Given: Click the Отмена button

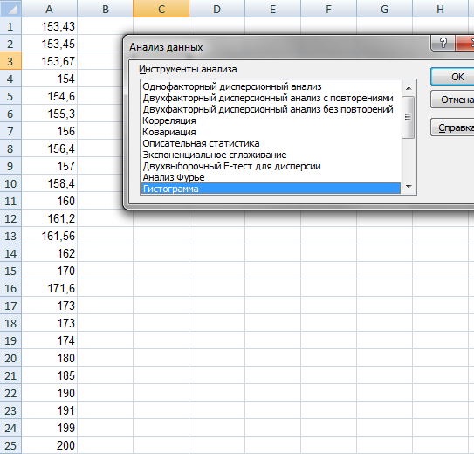Looking at the screenshot, I should (x=452, y=100).
